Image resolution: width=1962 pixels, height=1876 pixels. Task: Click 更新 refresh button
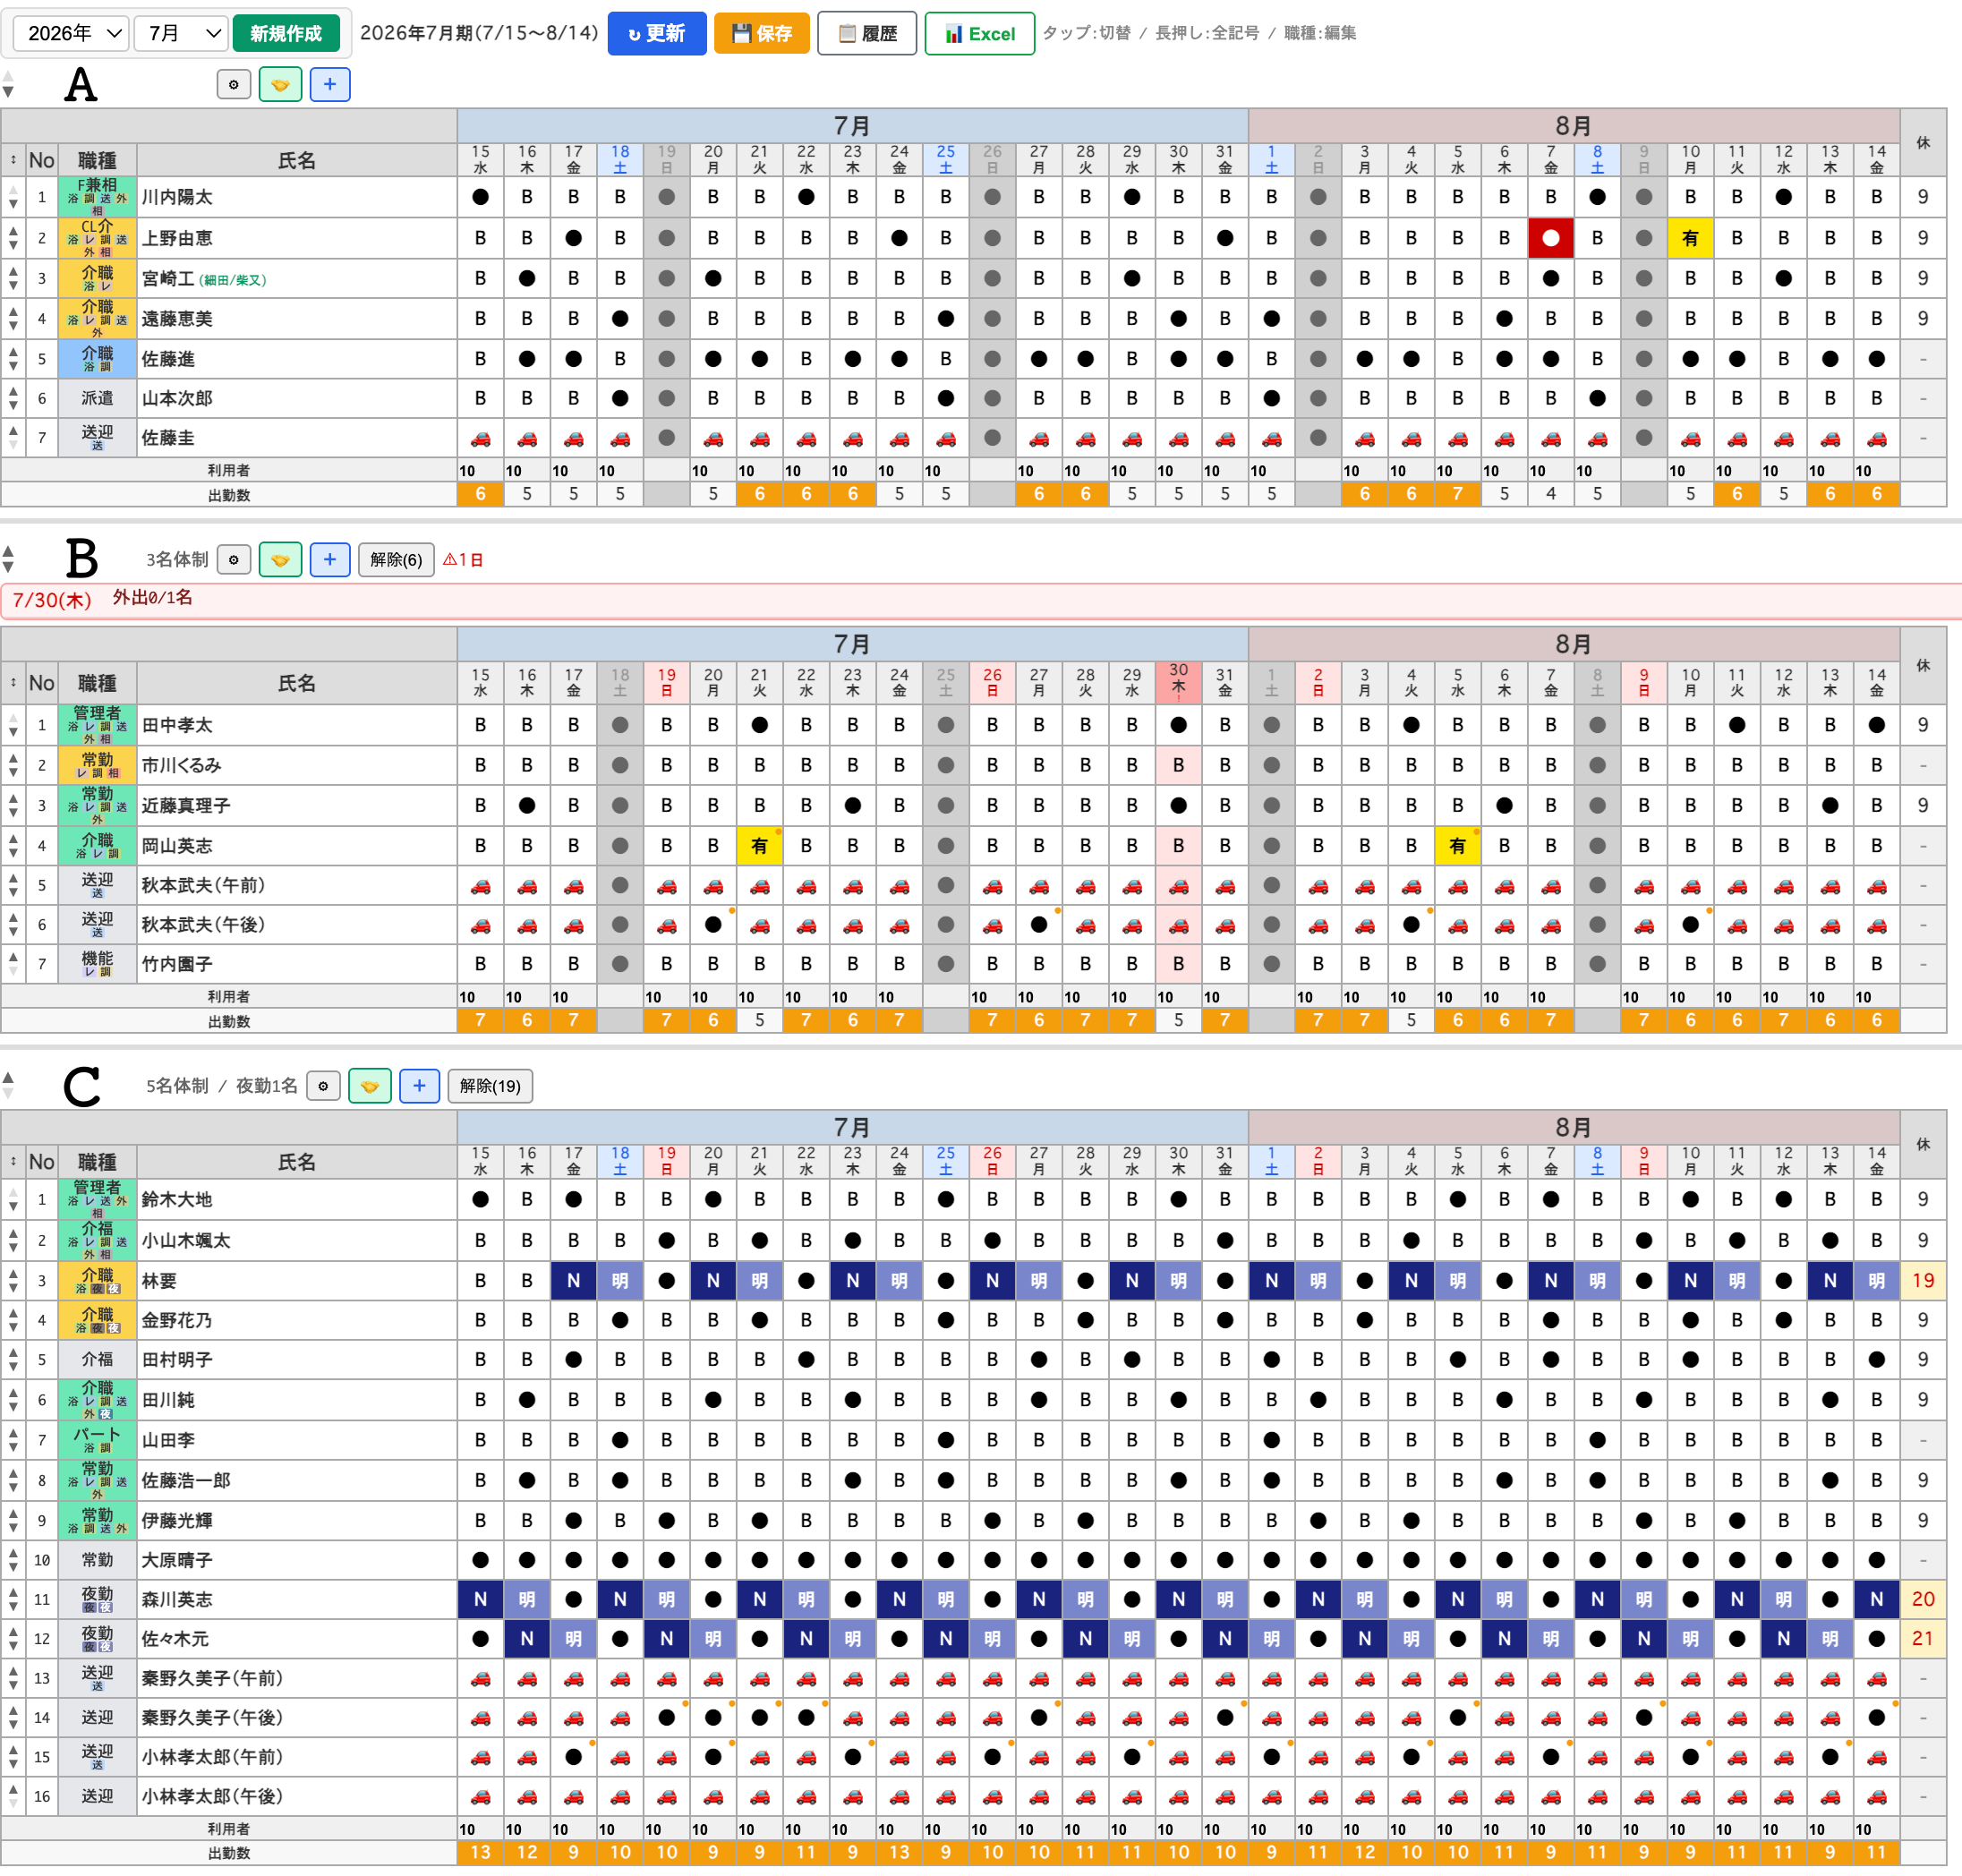tap(657, 33)
